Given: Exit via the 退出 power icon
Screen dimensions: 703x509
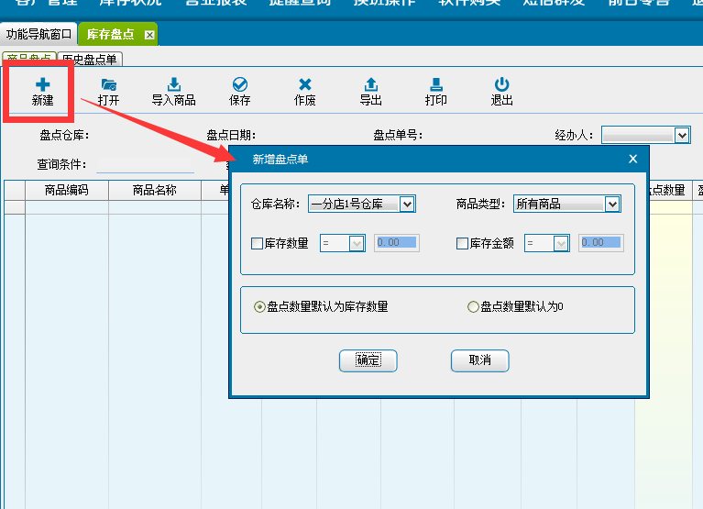Looking at the screenshot, I should point(501,85).
